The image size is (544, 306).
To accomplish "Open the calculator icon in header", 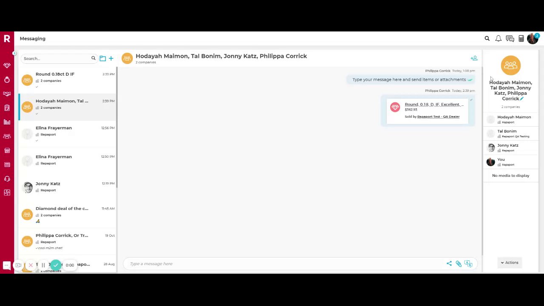I will tap(521, 39).
